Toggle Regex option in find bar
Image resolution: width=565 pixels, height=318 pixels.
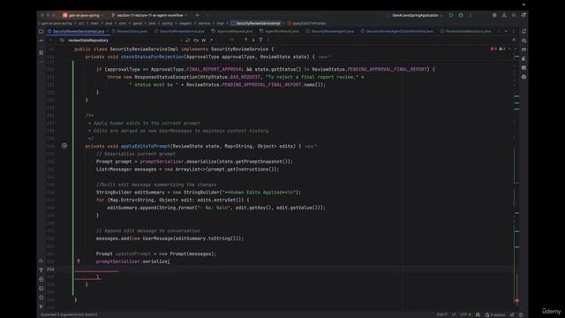[x=212, y=40]
